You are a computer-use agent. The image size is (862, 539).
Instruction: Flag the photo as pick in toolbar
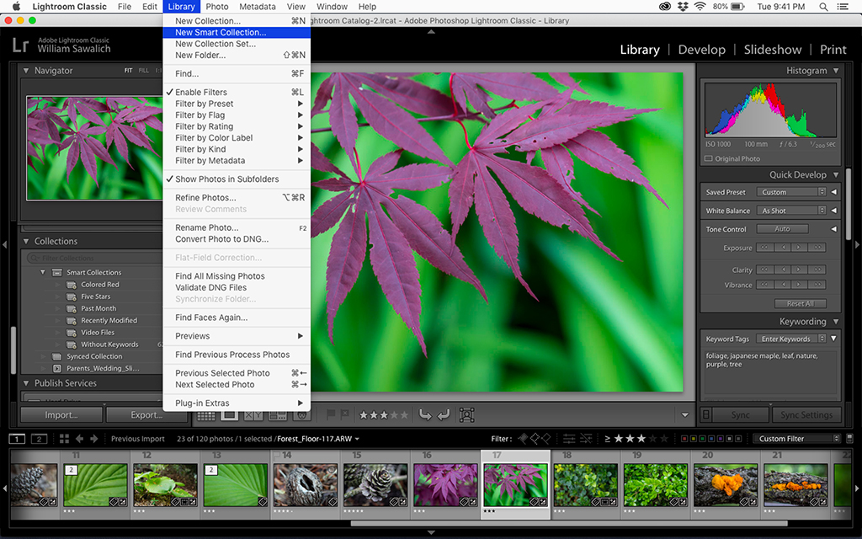pyautogui.click(x=331, y=414)
